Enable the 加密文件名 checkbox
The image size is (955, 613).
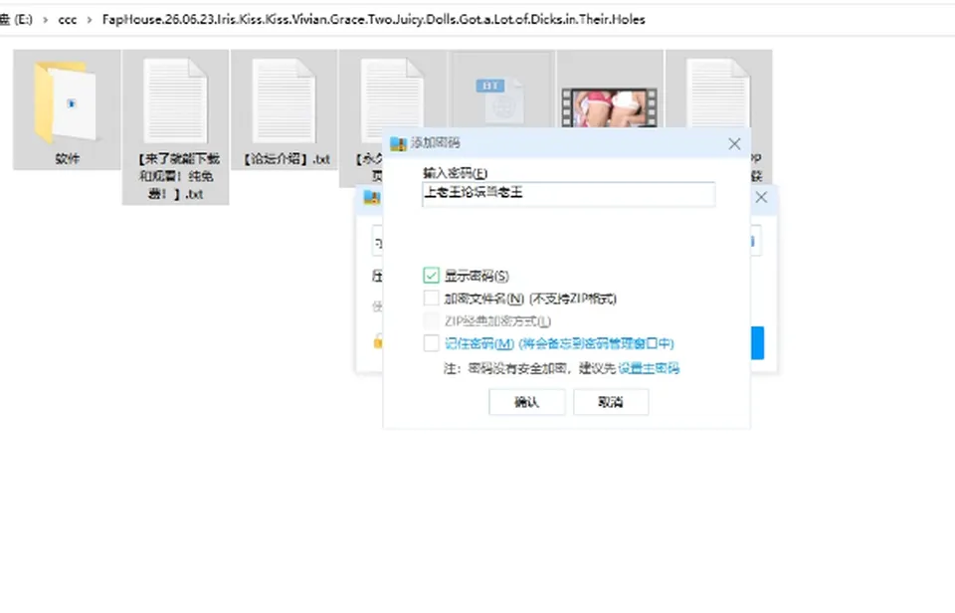click(431, 298)
